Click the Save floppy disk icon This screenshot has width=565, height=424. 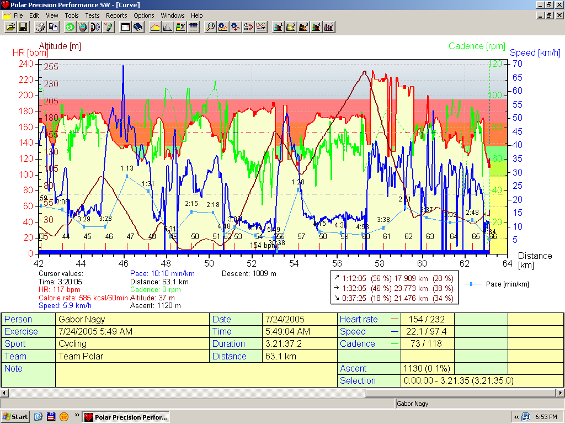pyautogui.click(x=23, y=27)
